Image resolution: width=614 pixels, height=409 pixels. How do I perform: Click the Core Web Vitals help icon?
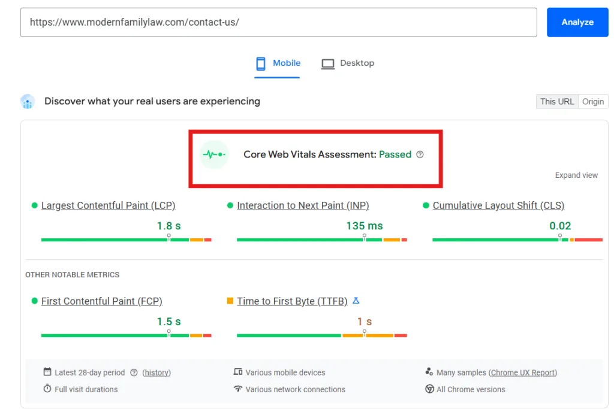pyautogui.click(x=420, y=154)
